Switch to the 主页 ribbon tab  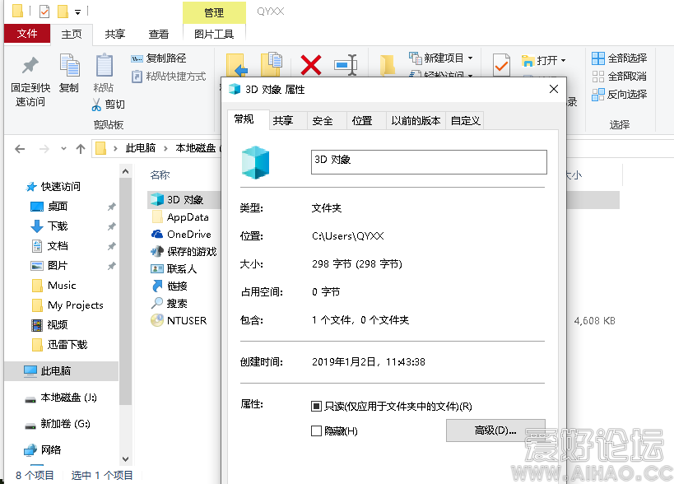[x=72, y=34]
